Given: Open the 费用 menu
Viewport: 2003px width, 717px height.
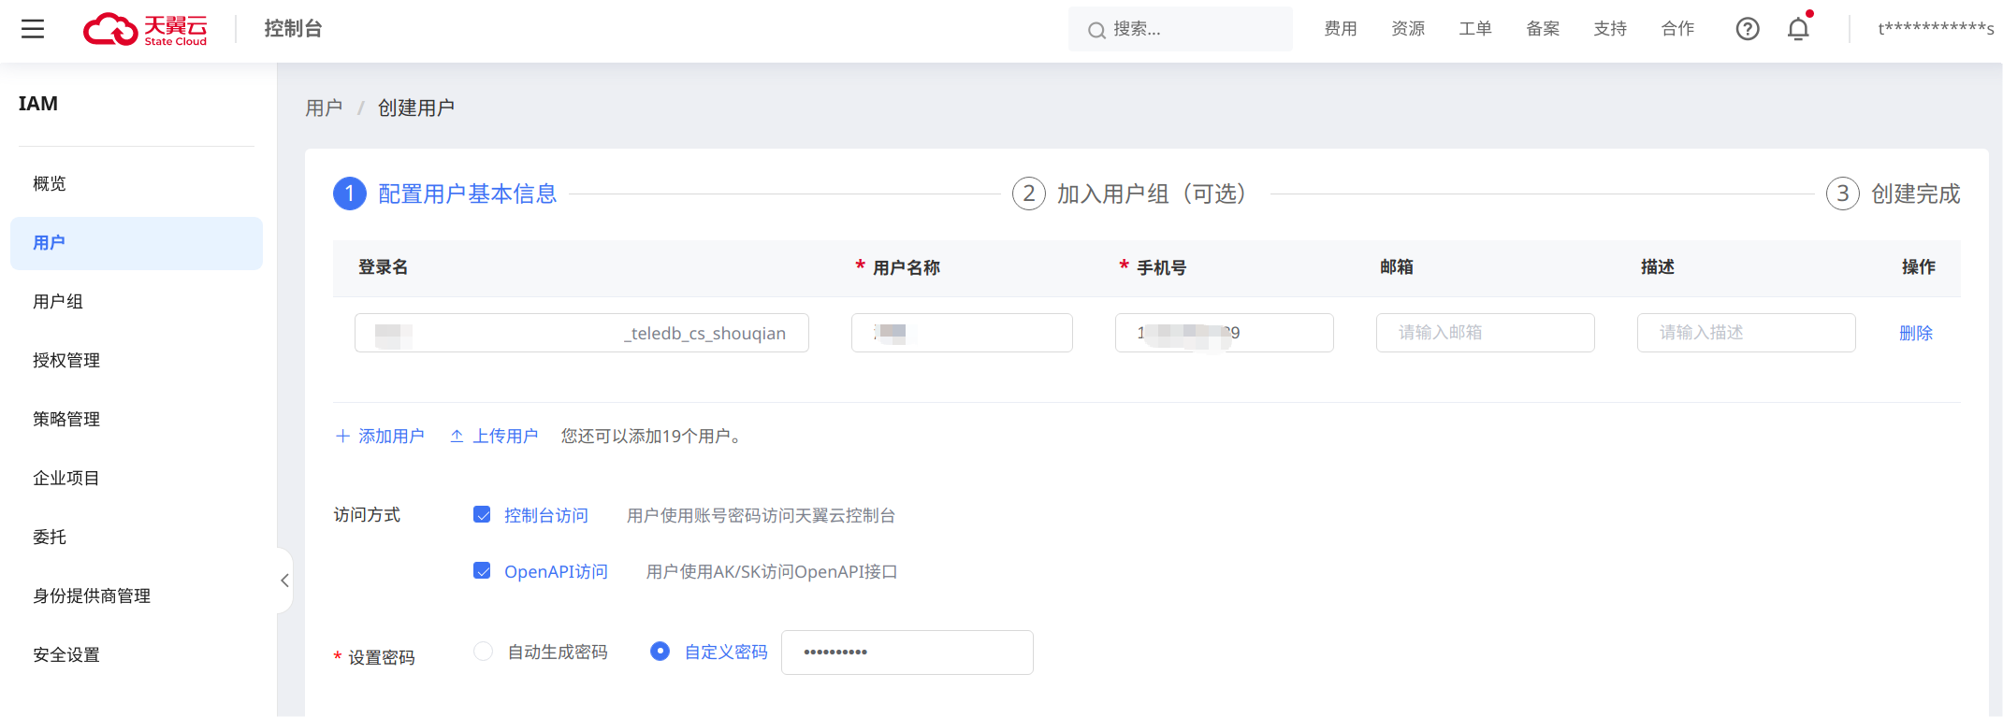Looking at the screenshot, I should click(1341, 29).
